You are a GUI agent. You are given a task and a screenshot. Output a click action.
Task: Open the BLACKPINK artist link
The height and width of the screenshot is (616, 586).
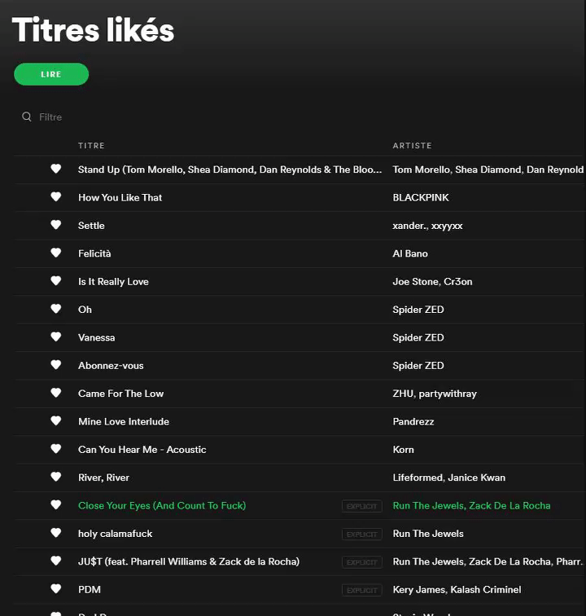click(421, 198)
